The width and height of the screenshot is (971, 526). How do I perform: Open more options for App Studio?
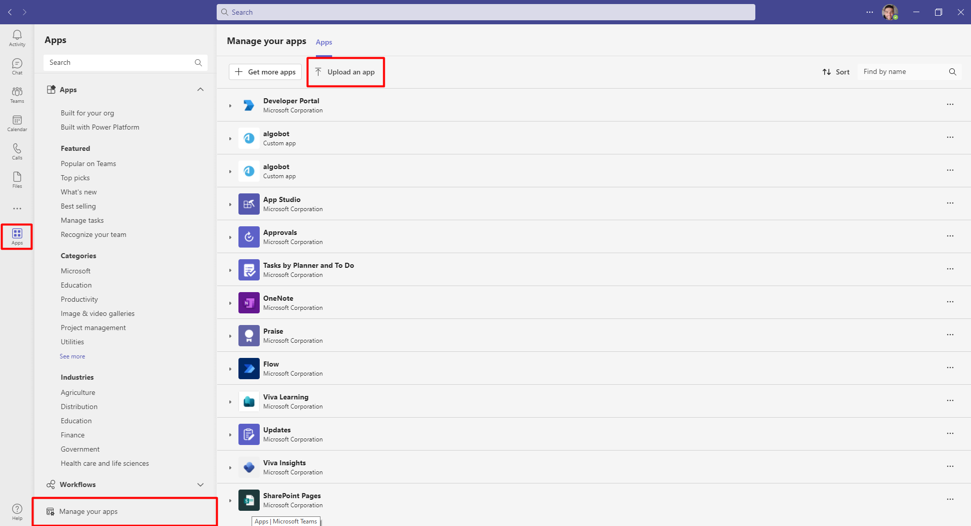(950, 204)
